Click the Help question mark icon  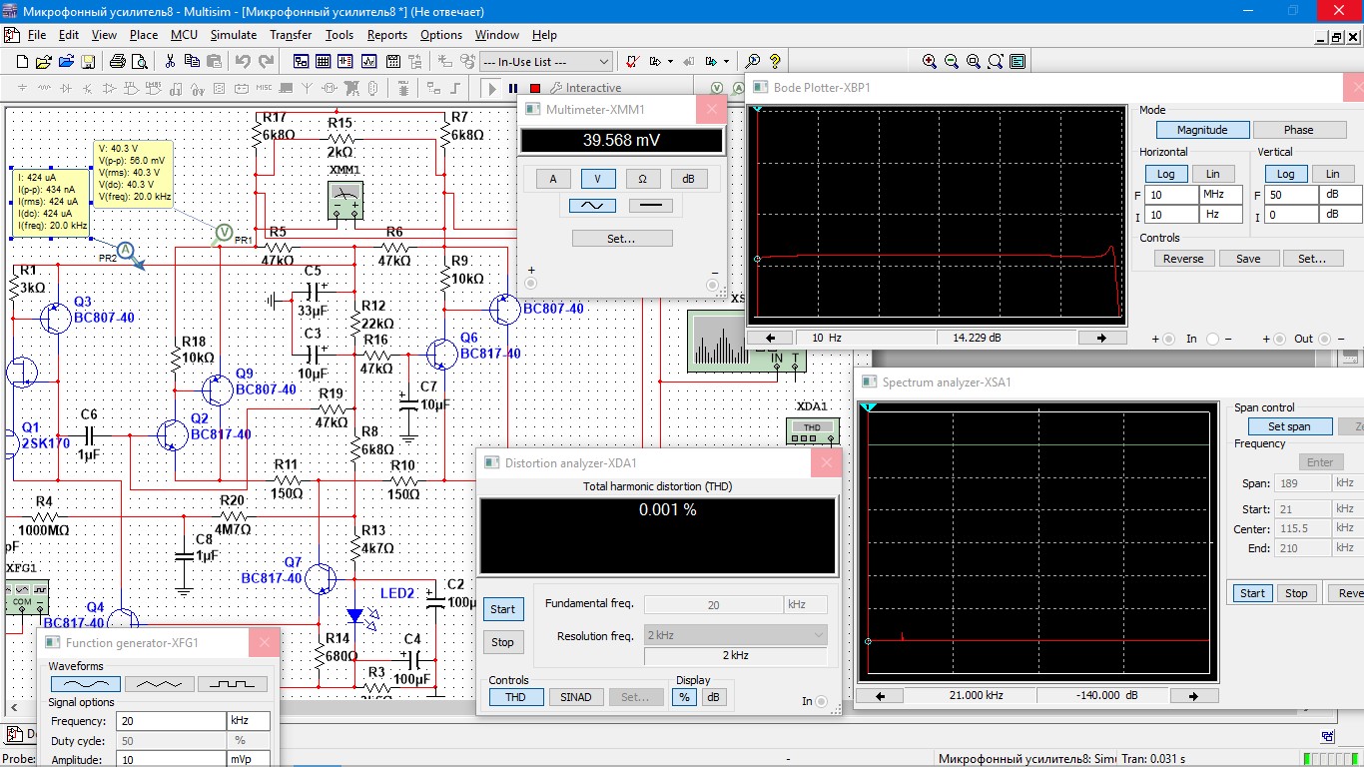coord(775,61)
